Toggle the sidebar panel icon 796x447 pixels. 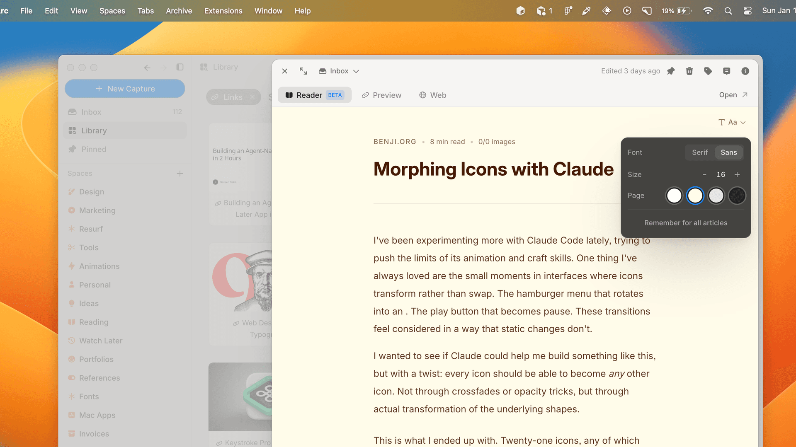(x=180, y=67)
